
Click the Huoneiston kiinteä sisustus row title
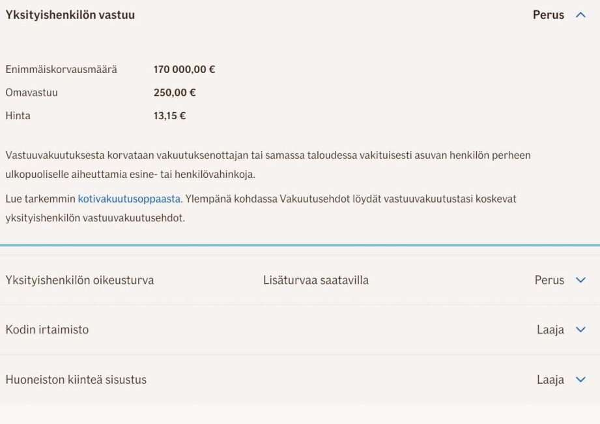[x=76, y=380]
